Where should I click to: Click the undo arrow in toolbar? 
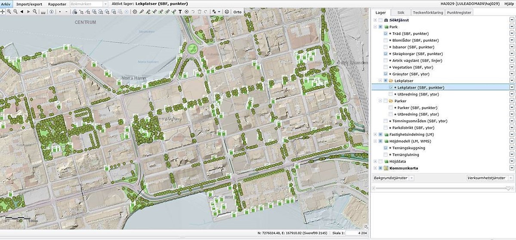tap(193, 12)
